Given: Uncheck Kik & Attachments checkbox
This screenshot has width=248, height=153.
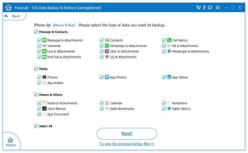Looking at the screenshot, I should (164, 46).
